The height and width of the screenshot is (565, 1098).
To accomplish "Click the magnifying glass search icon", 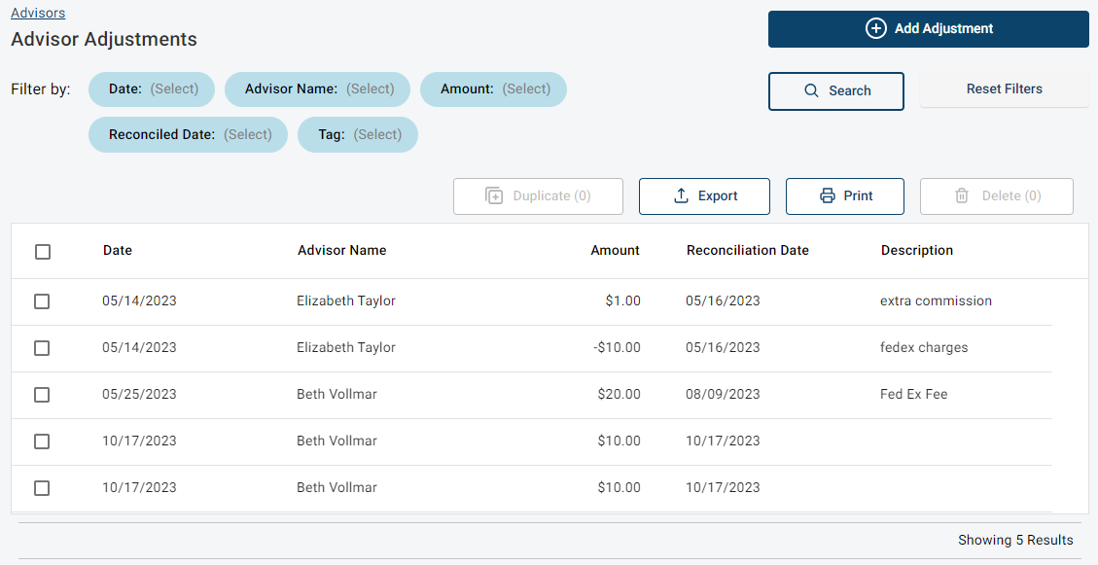I will tap(811, 91).
